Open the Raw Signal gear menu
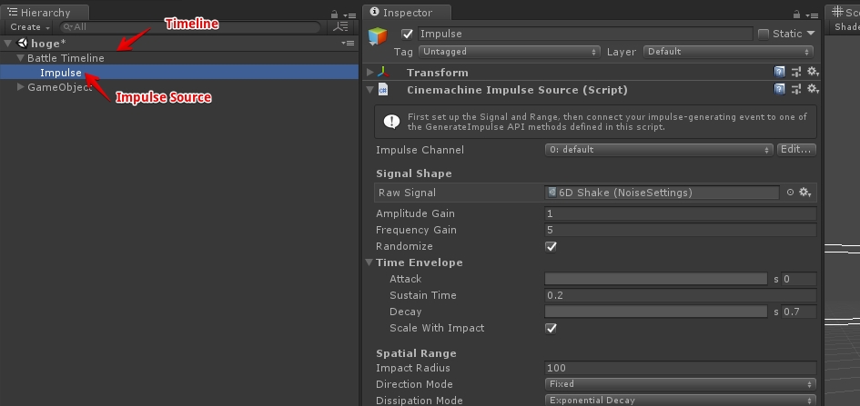 (x=804, y=192)
